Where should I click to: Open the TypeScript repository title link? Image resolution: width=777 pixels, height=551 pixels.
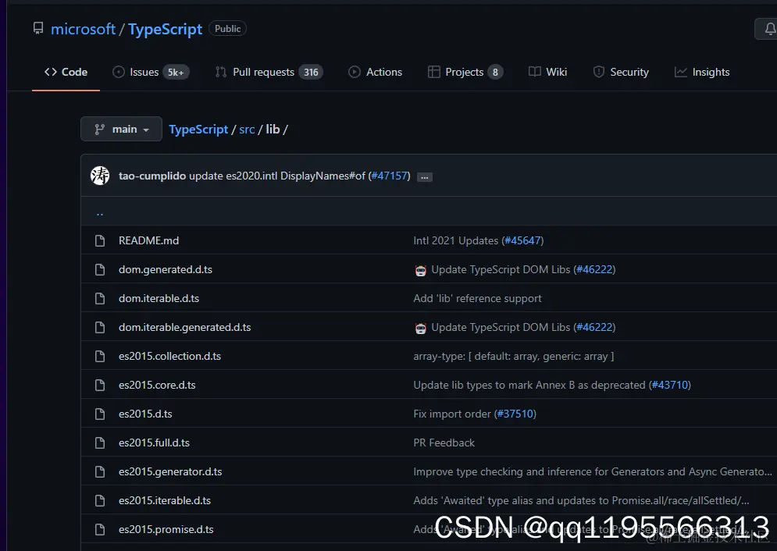pos(165,29)
